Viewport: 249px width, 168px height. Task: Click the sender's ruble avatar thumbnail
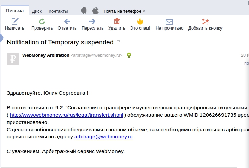13,59
